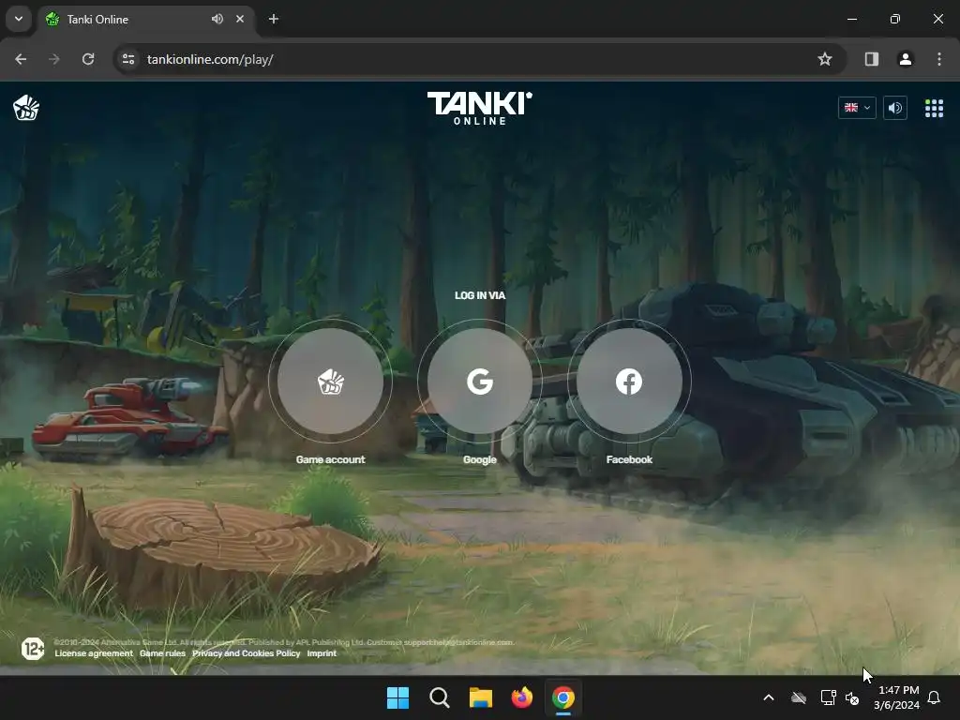
Task: Expand the tab search dropdown
Action: pyautogui.click(x=19, y=19)
